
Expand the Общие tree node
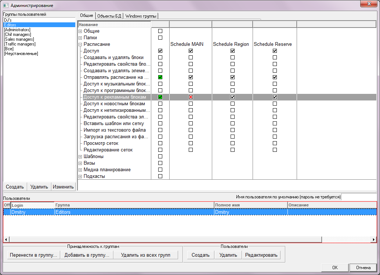click(x=80, y=31)
